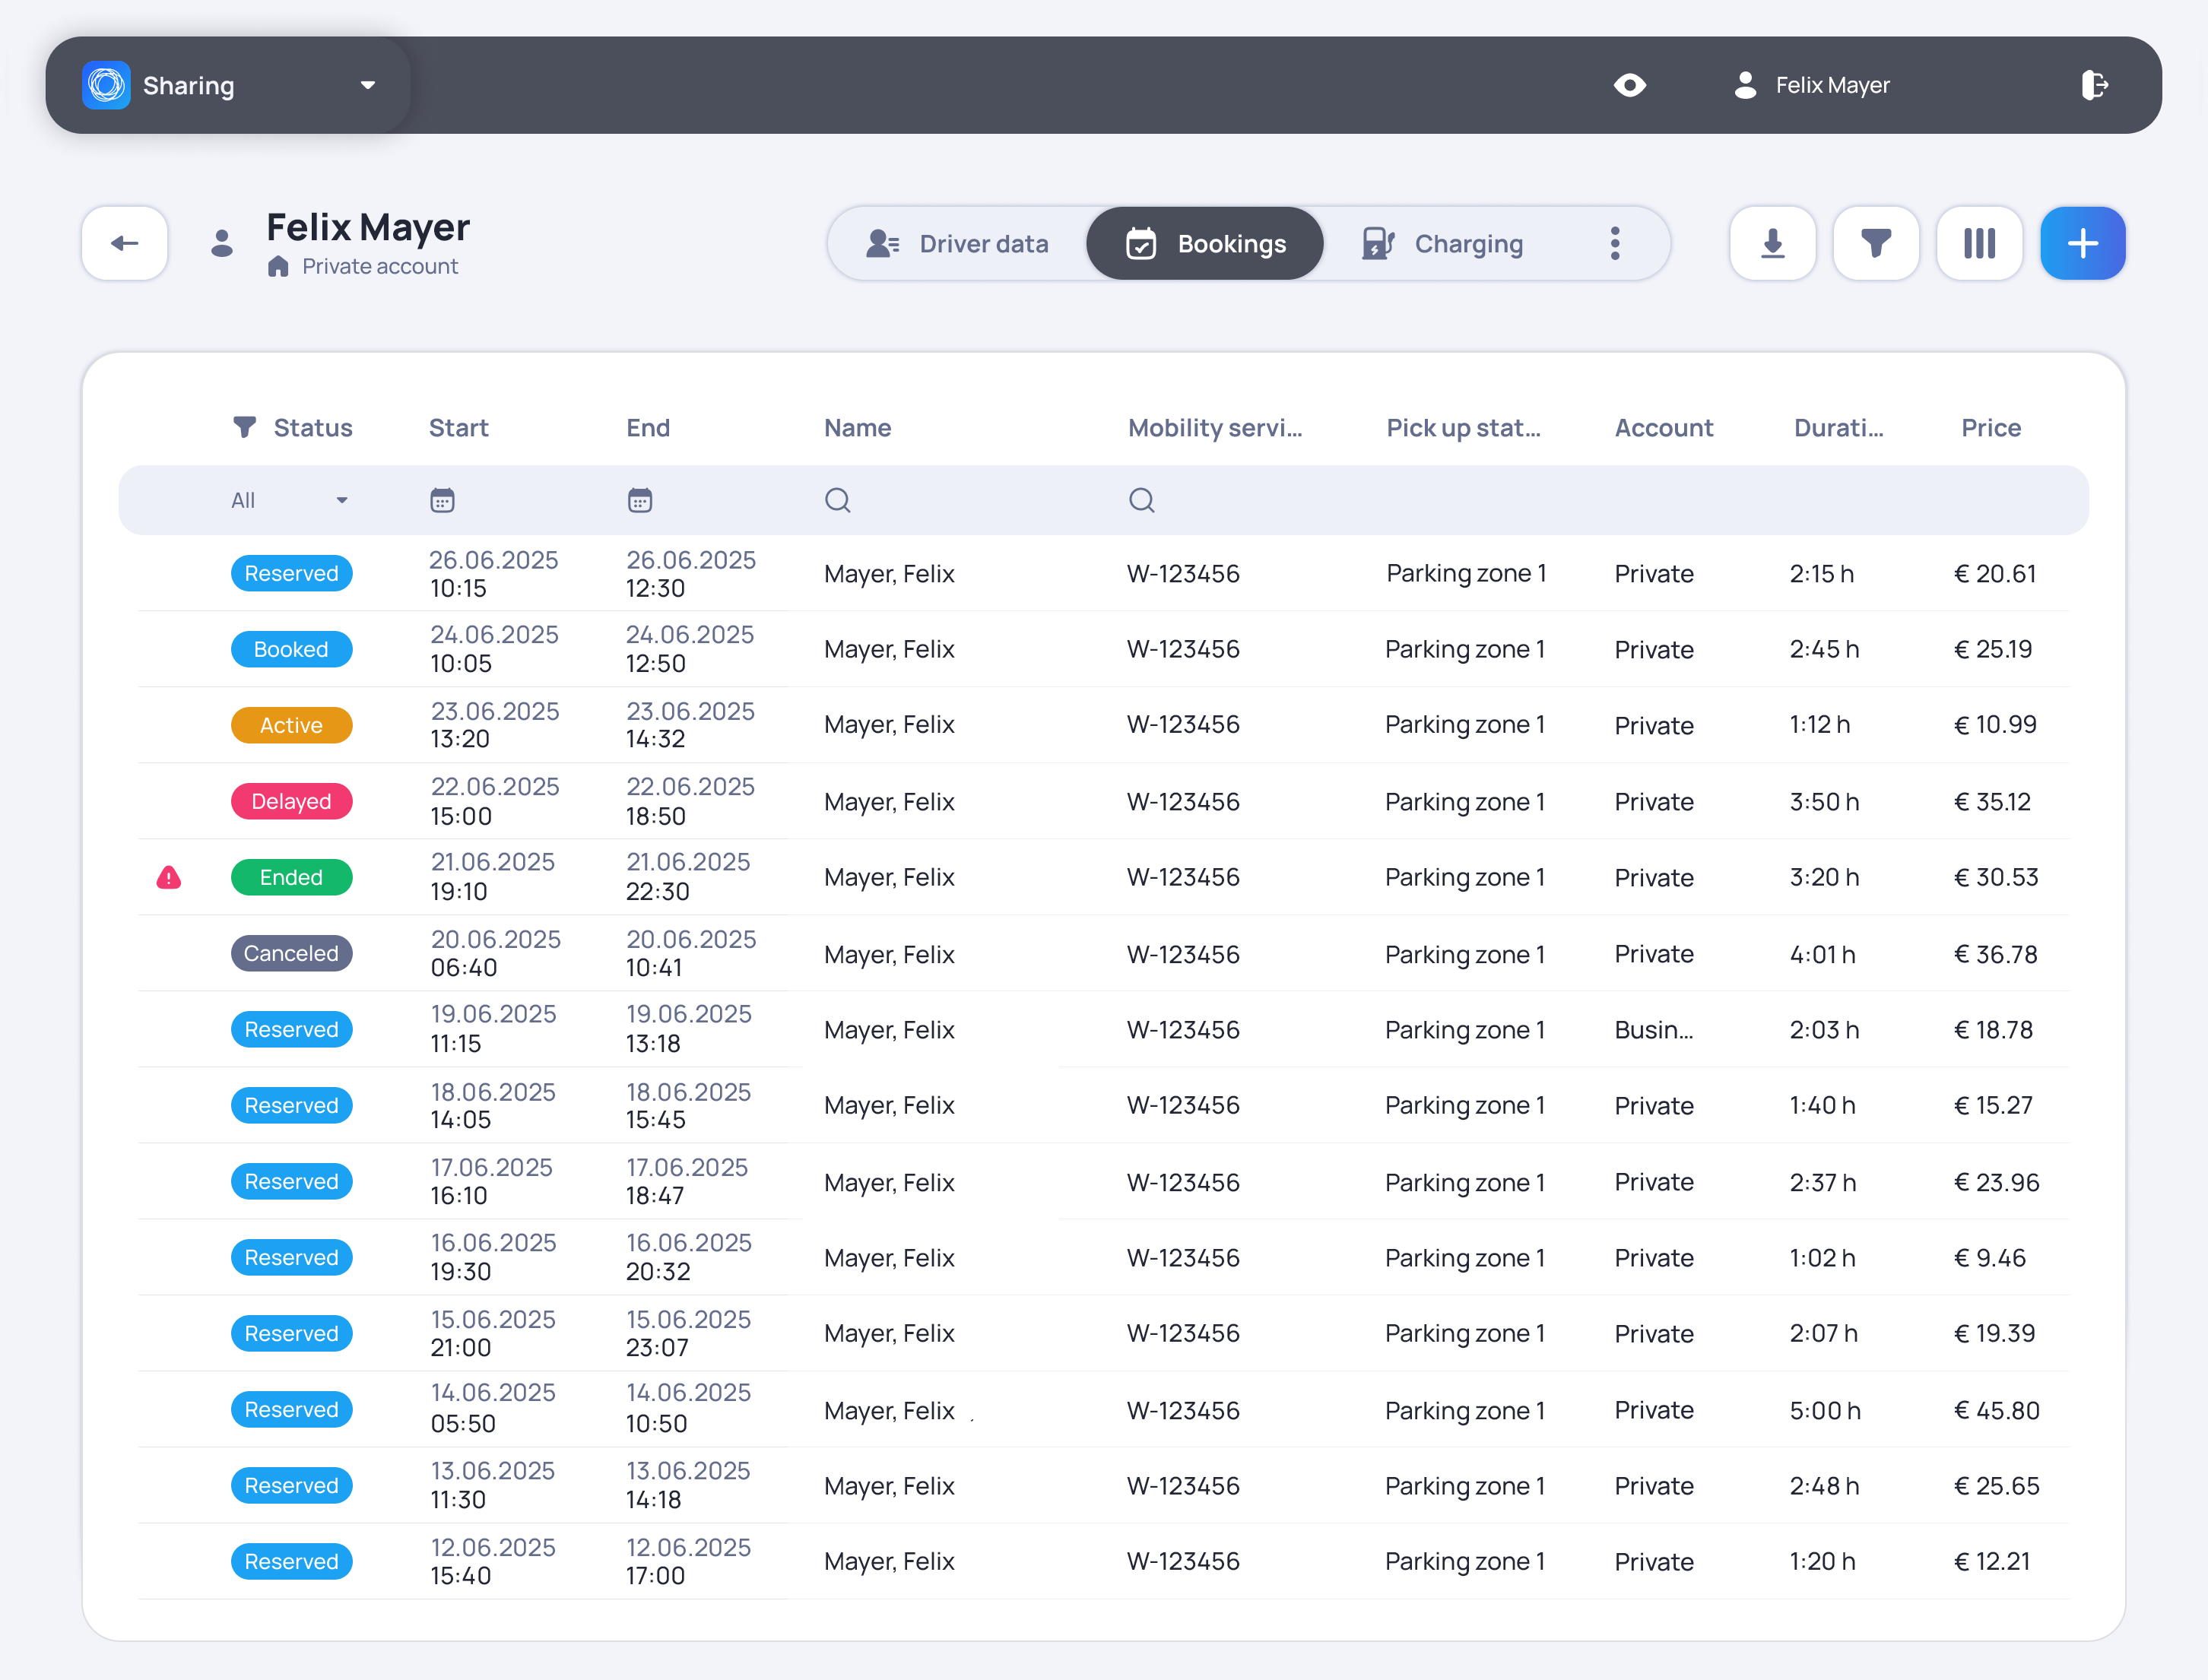Click the back arrow button
Image resolution: width=2208 pixels, height=1680 pixels.
click(124, 243)
